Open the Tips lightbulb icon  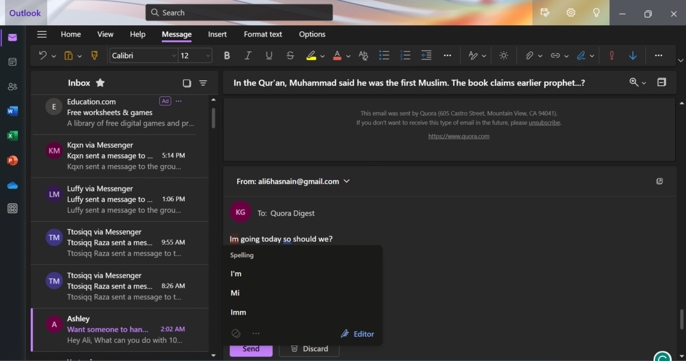[596, 13]
